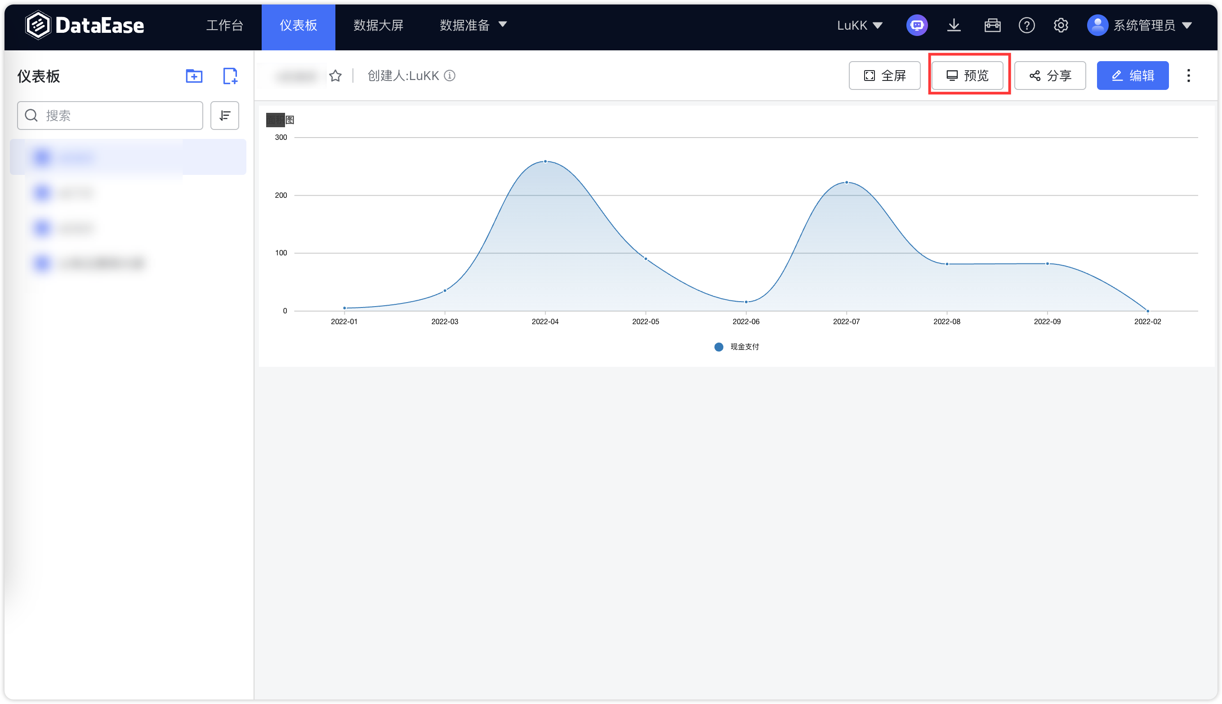Create a new folder in dashboard list
This screenshot has height=704, width=1222.
(194, 76)
